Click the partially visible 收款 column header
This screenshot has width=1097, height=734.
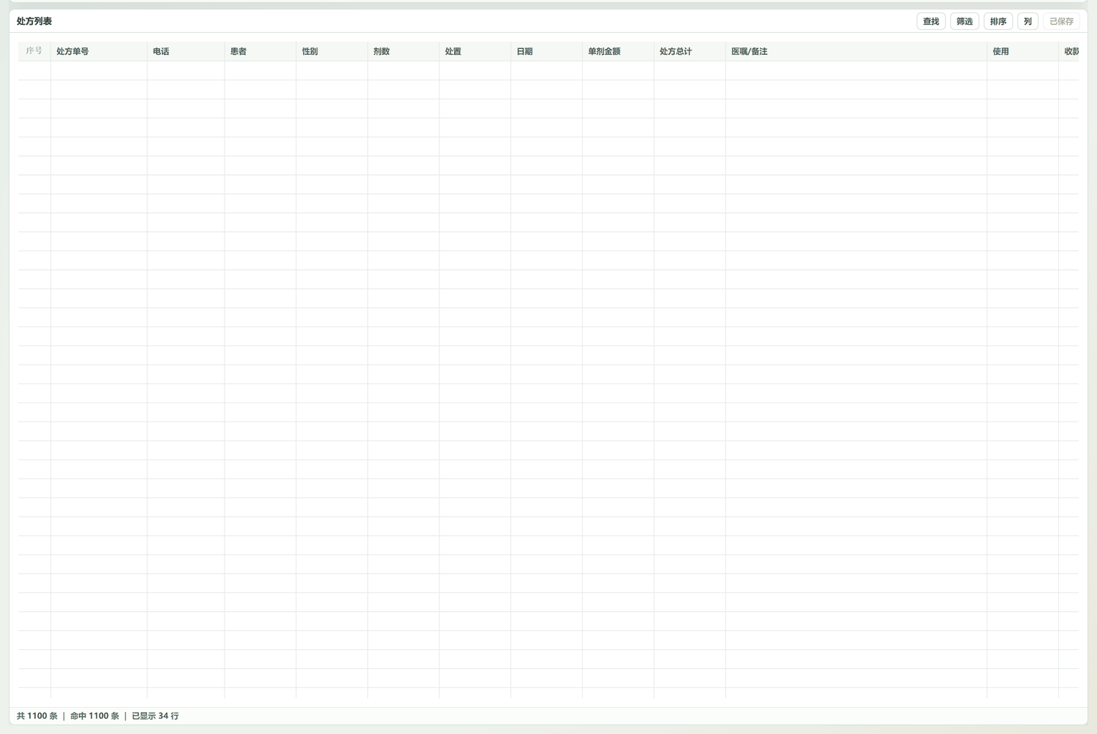tap(1069, 51)
